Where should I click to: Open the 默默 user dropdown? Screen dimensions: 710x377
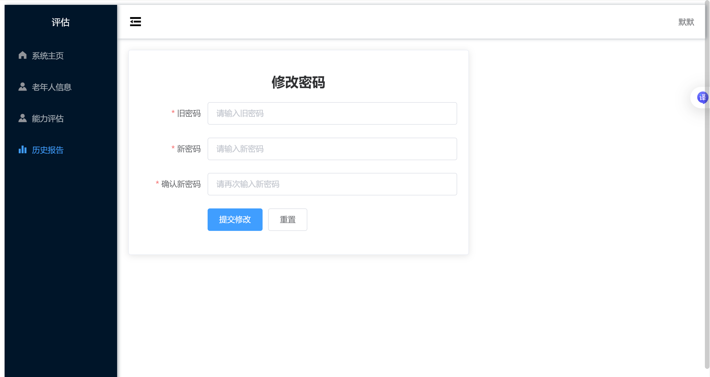(x=686, y=22)
